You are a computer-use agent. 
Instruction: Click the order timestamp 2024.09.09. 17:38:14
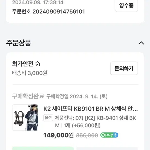coord(38,2)
